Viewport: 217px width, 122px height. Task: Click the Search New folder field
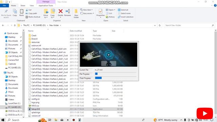(189, 25)
